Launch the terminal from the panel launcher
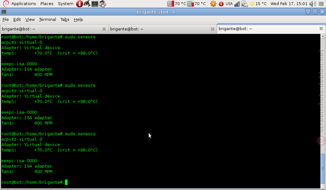The image size is (326, 190). pyautogui.click(x=95, y=4)
